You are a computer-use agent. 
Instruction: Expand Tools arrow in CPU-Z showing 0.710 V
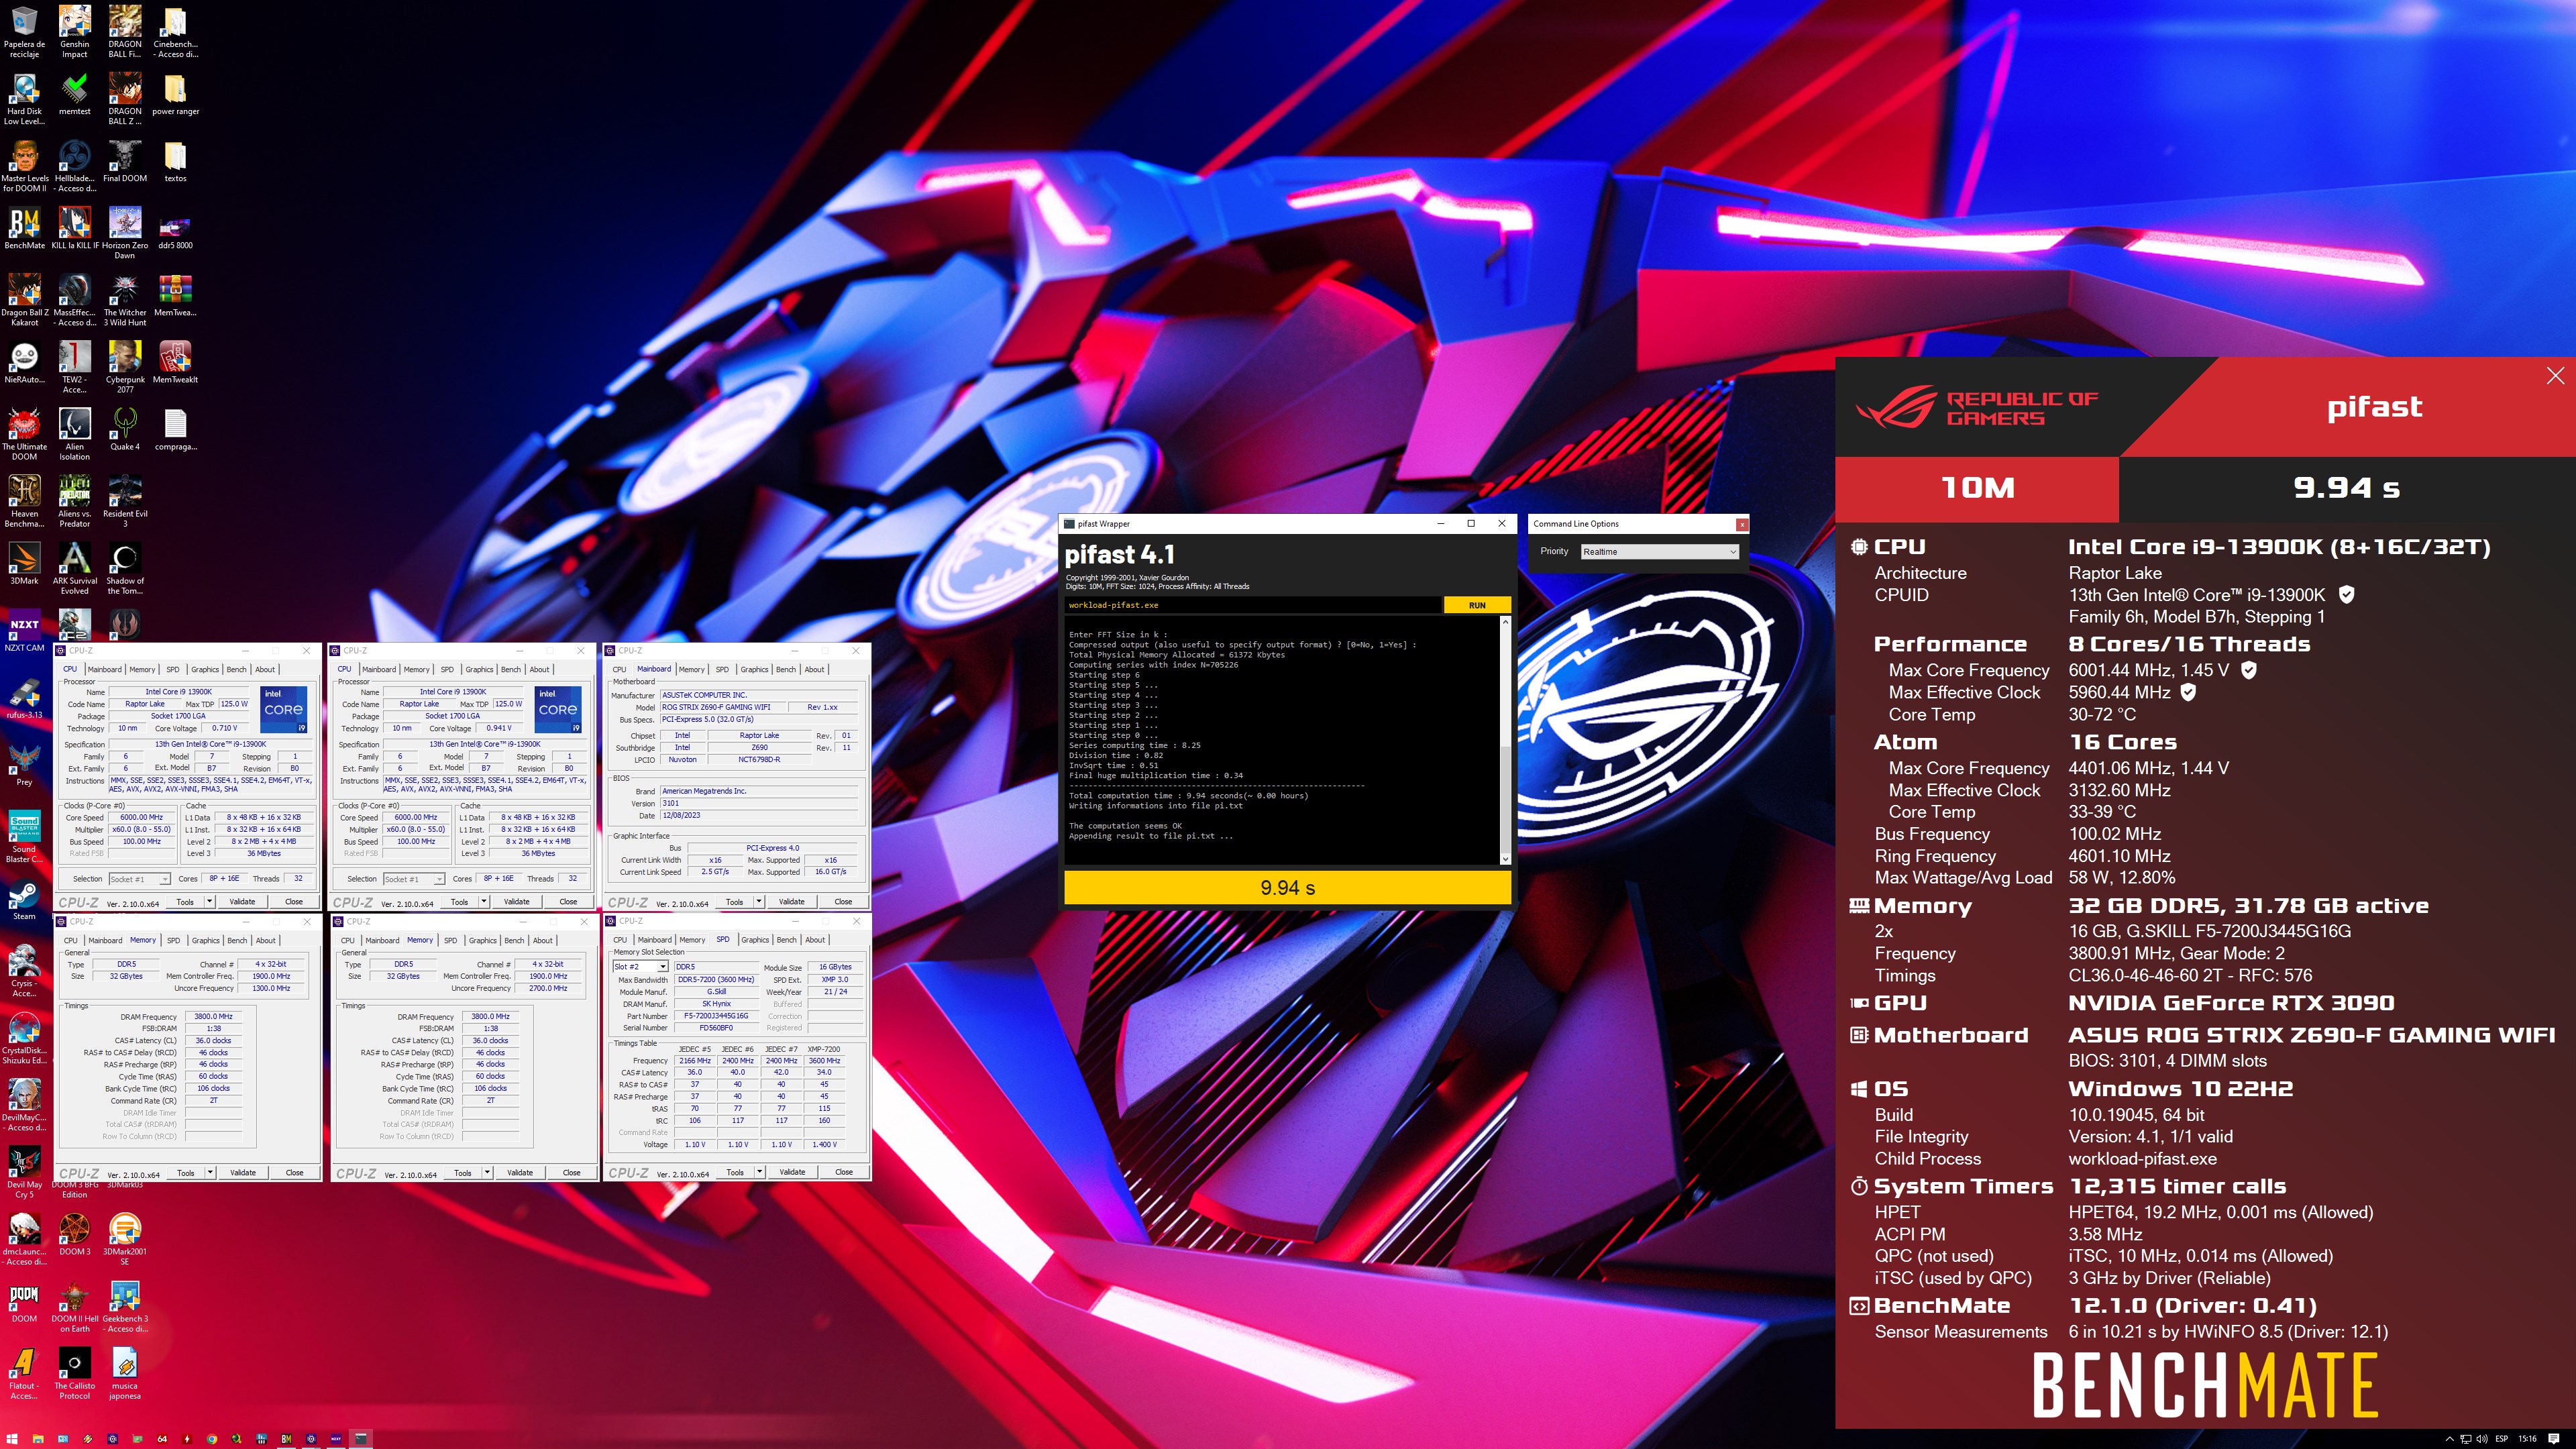tap(210, 902)
